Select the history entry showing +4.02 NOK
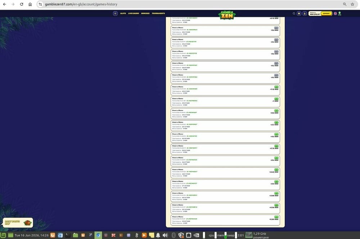The image size is (360, 239). click(x=225, y=173)
